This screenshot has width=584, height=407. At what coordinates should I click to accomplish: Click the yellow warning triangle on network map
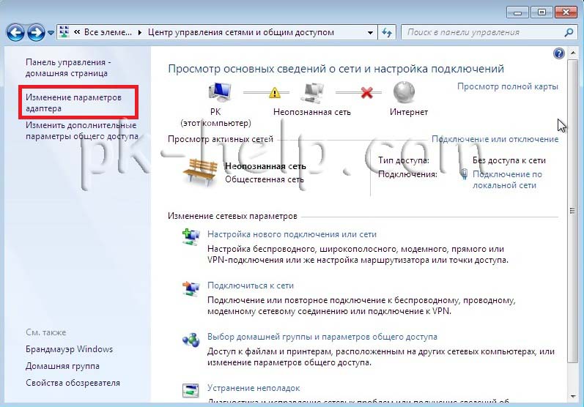tap(275, 93)
